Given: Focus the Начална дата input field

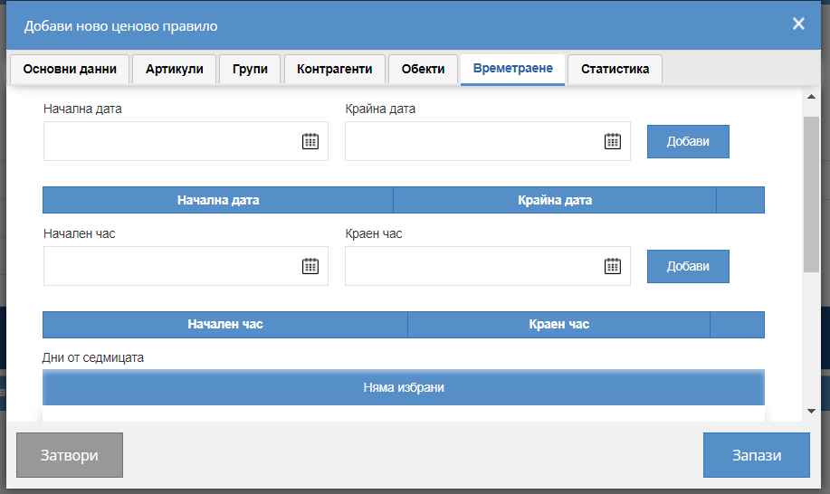Looking at the screenshot, I should (x=186, y=141).
